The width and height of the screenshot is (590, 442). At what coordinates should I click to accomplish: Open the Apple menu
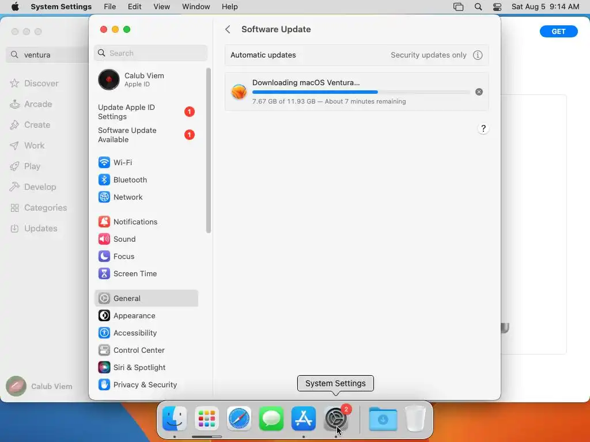(x=15, y=7)
